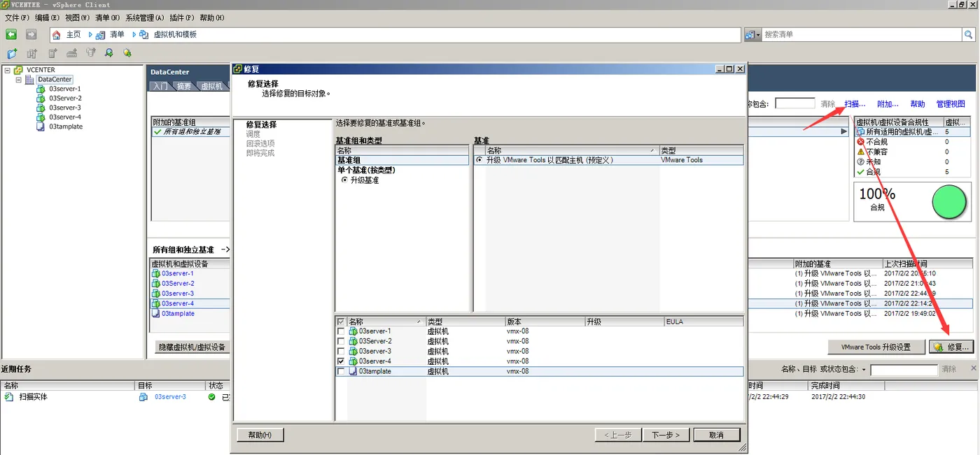Click the 合规 green checkmark icon

click(x=861, y=172)
